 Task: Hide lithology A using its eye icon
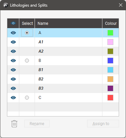click(x=13, y=33)
